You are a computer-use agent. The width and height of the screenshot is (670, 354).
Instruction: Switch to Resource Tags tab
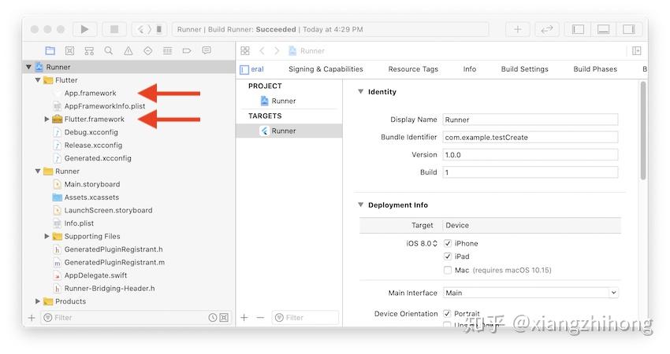tap(413, 69)
